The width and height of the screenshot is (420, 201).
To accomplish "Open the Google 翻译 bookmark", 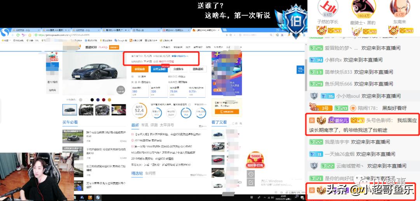I will [121, 40].
